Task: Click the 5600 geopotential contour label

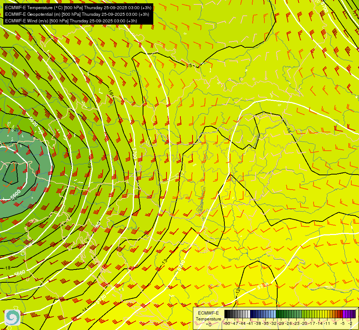Action: pyautogui.click(x=15, y=195)
